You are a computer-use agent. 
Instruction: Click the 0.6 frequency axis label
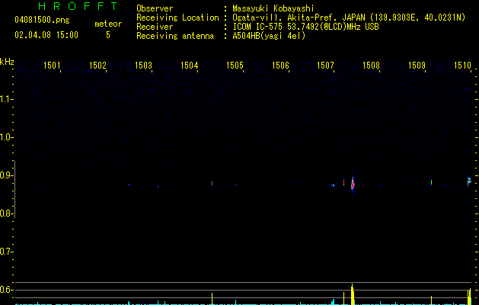point(6,290)
